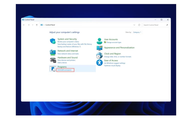The width and height of the screenshot is (192, 134).
Task: Open the Programs heading
Action: click(62, 67)
